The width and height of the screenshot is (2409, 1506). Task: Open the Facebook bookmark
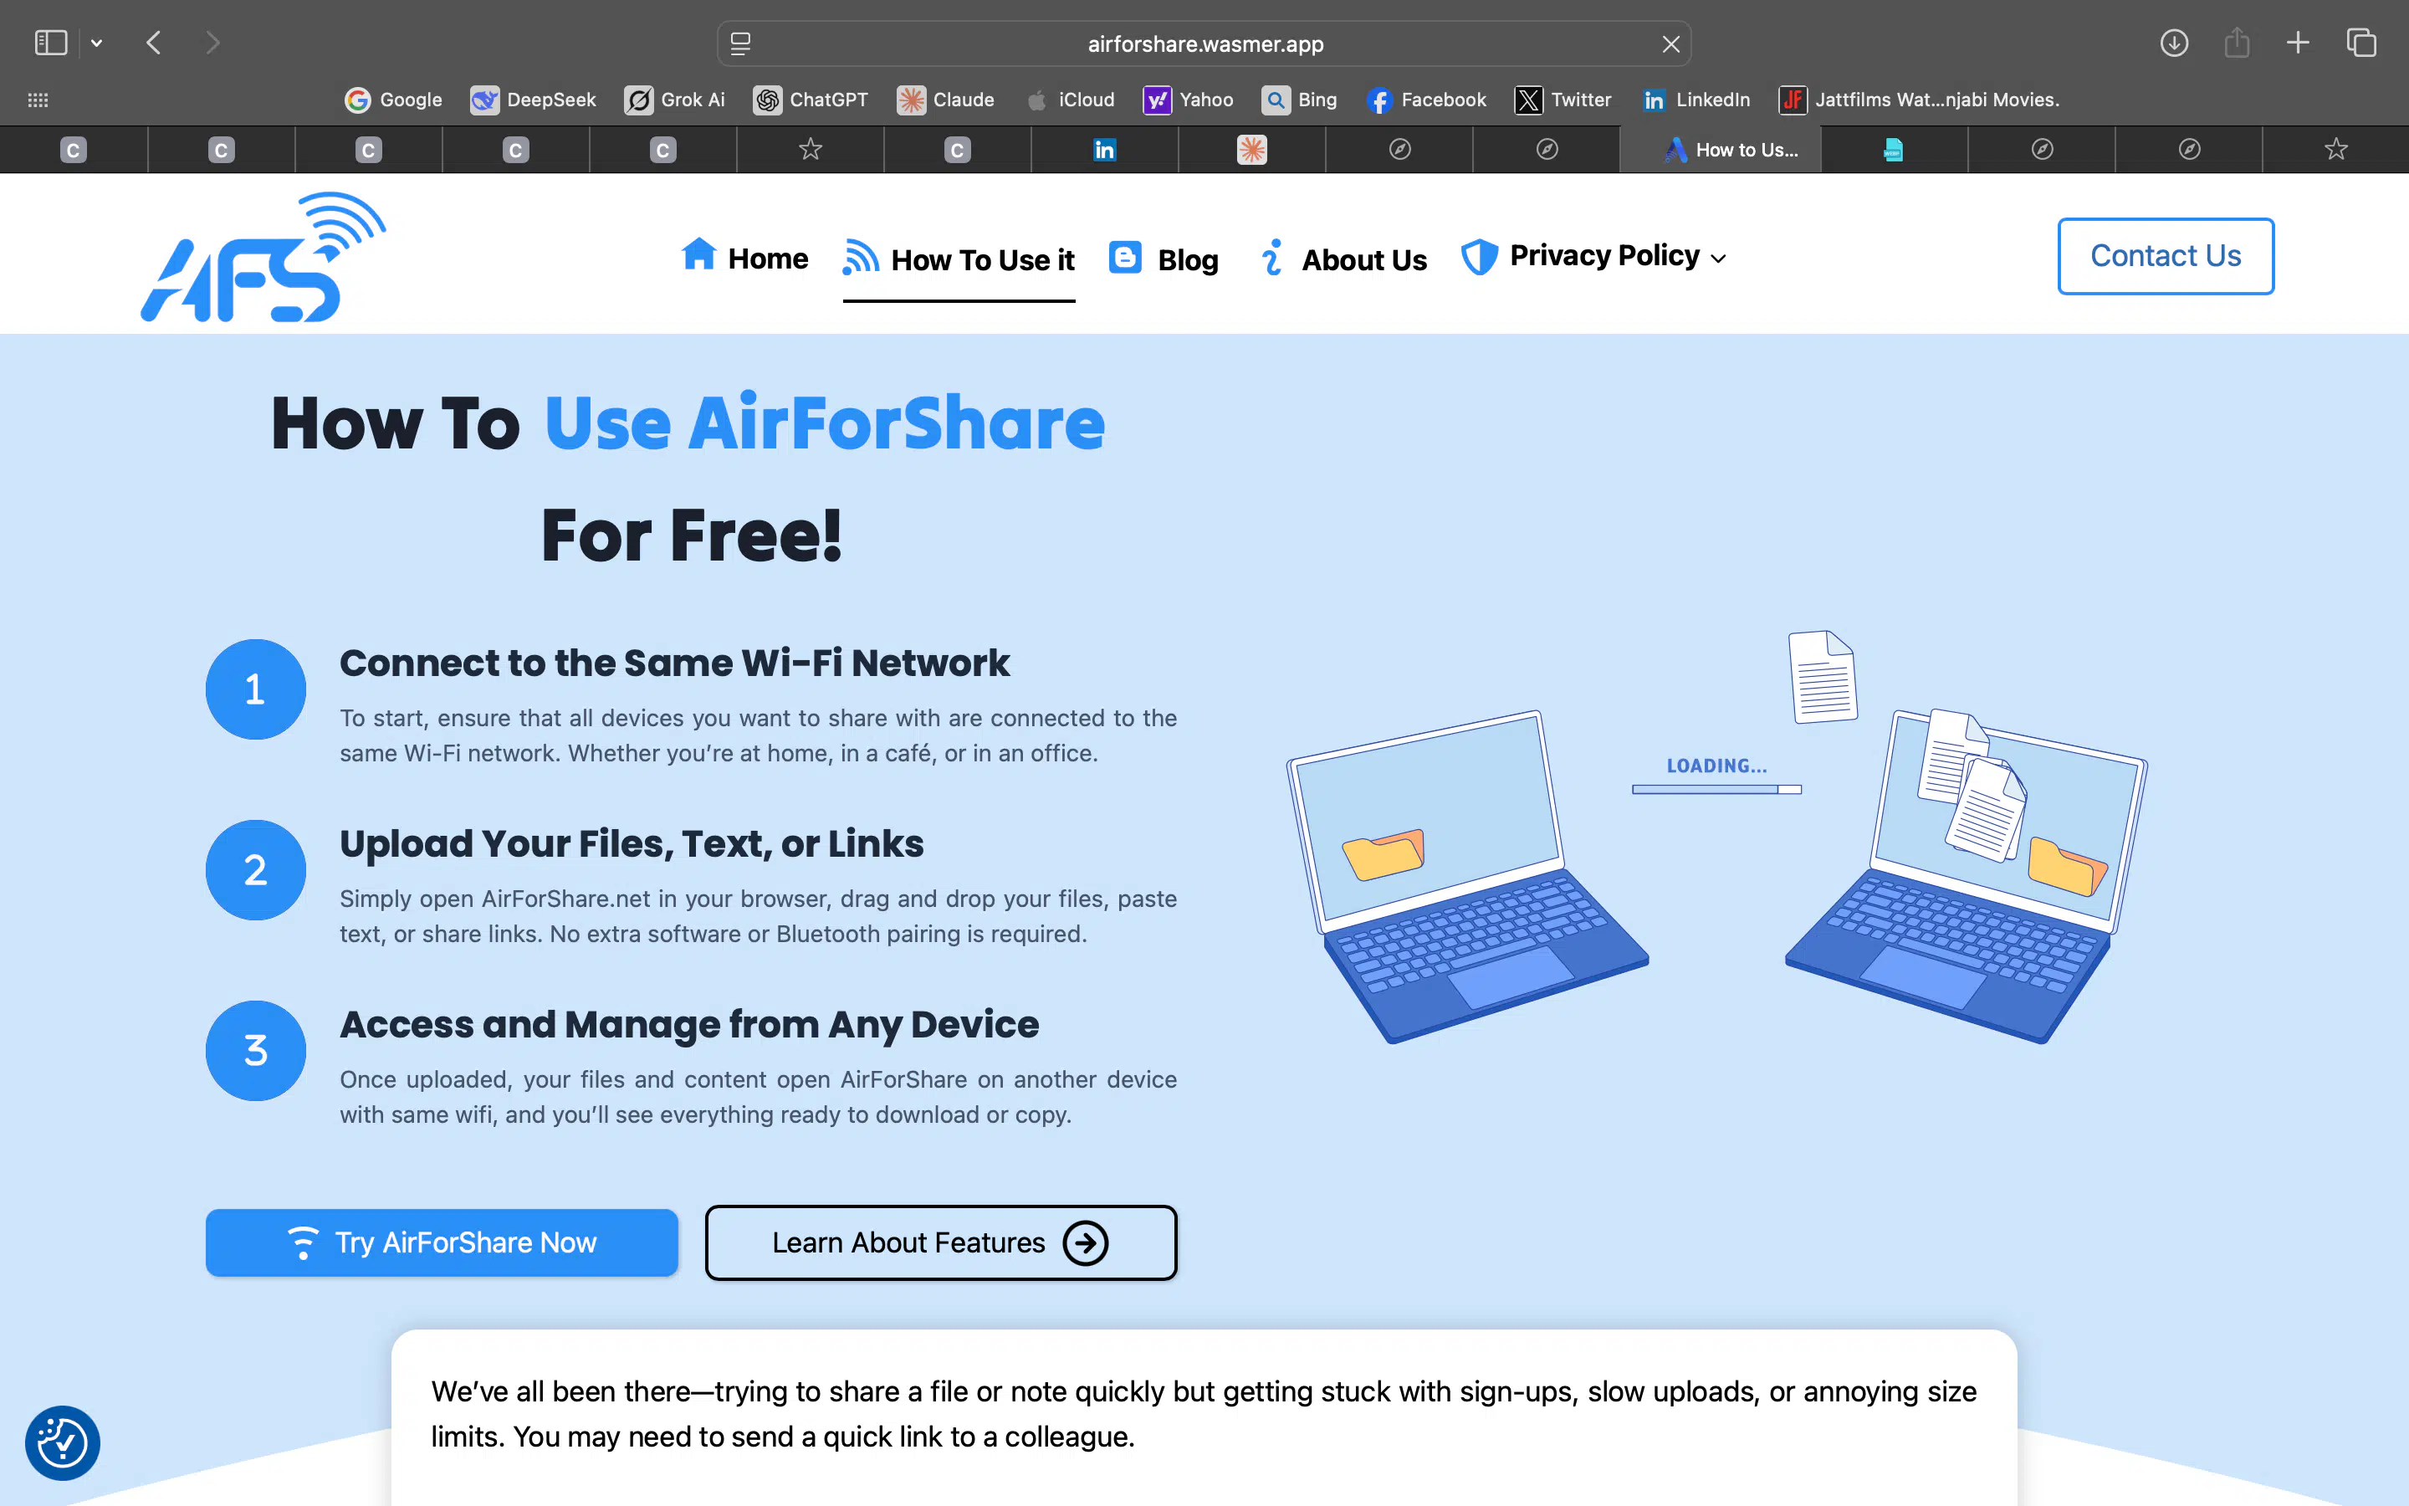[x=1425, y=100]
